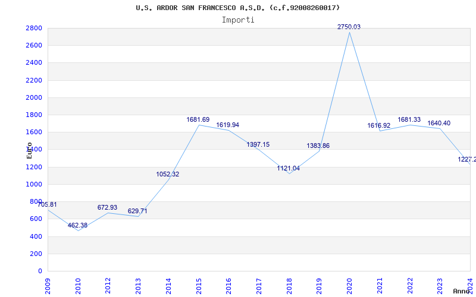Click the 400 y-axis tick label

[x=36, y=236]
